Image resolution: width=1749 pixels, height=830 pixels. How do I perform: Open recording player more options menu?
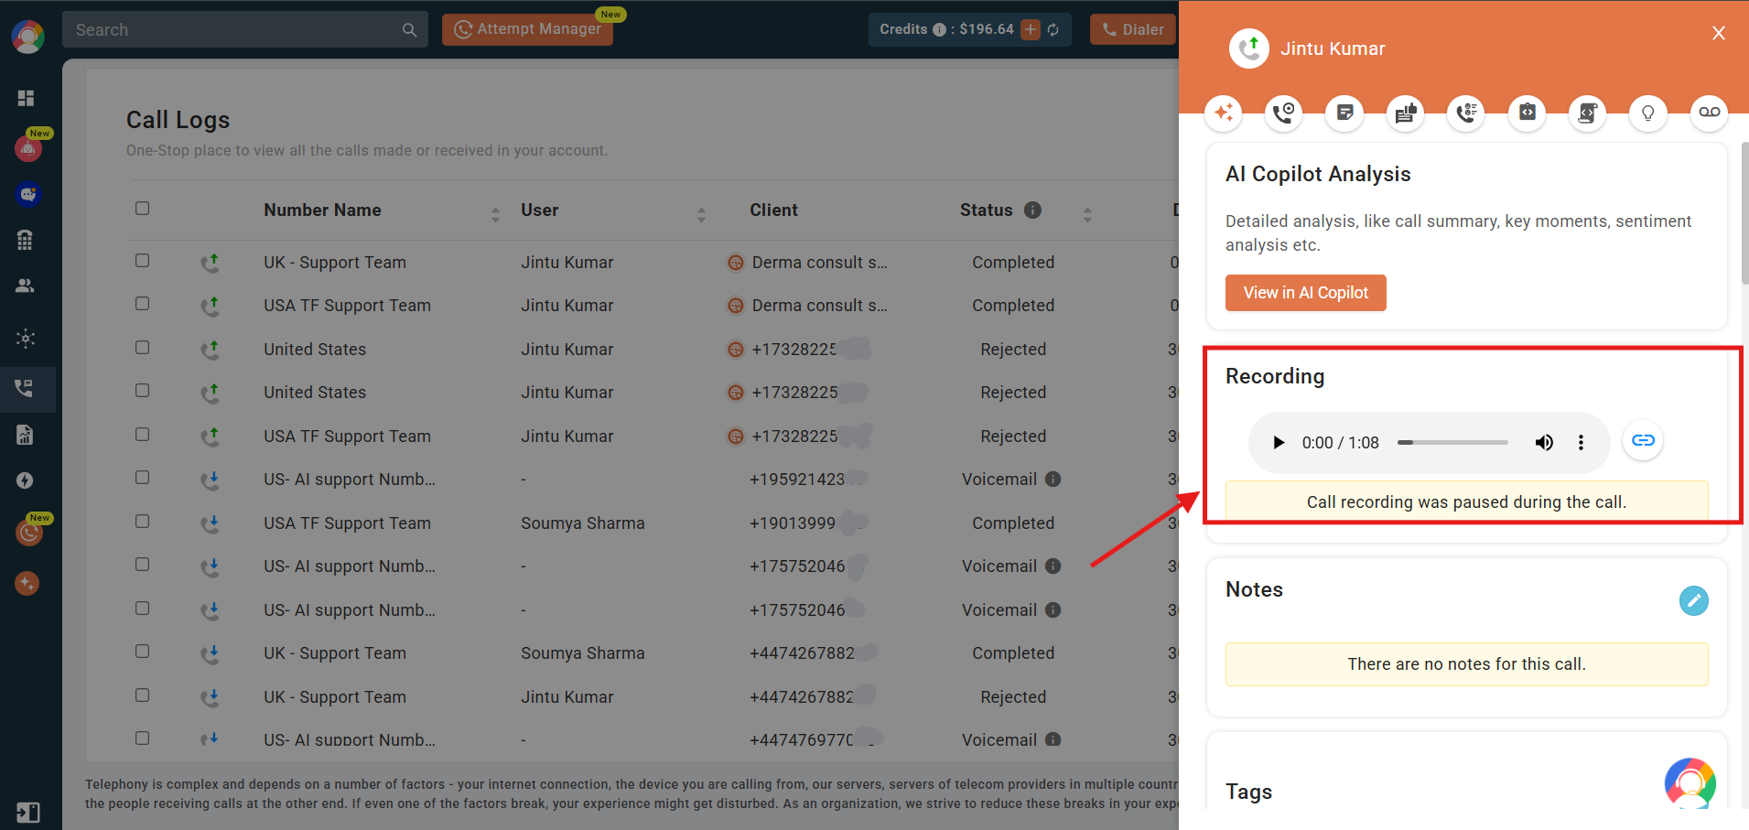[x=1581, y=443]
